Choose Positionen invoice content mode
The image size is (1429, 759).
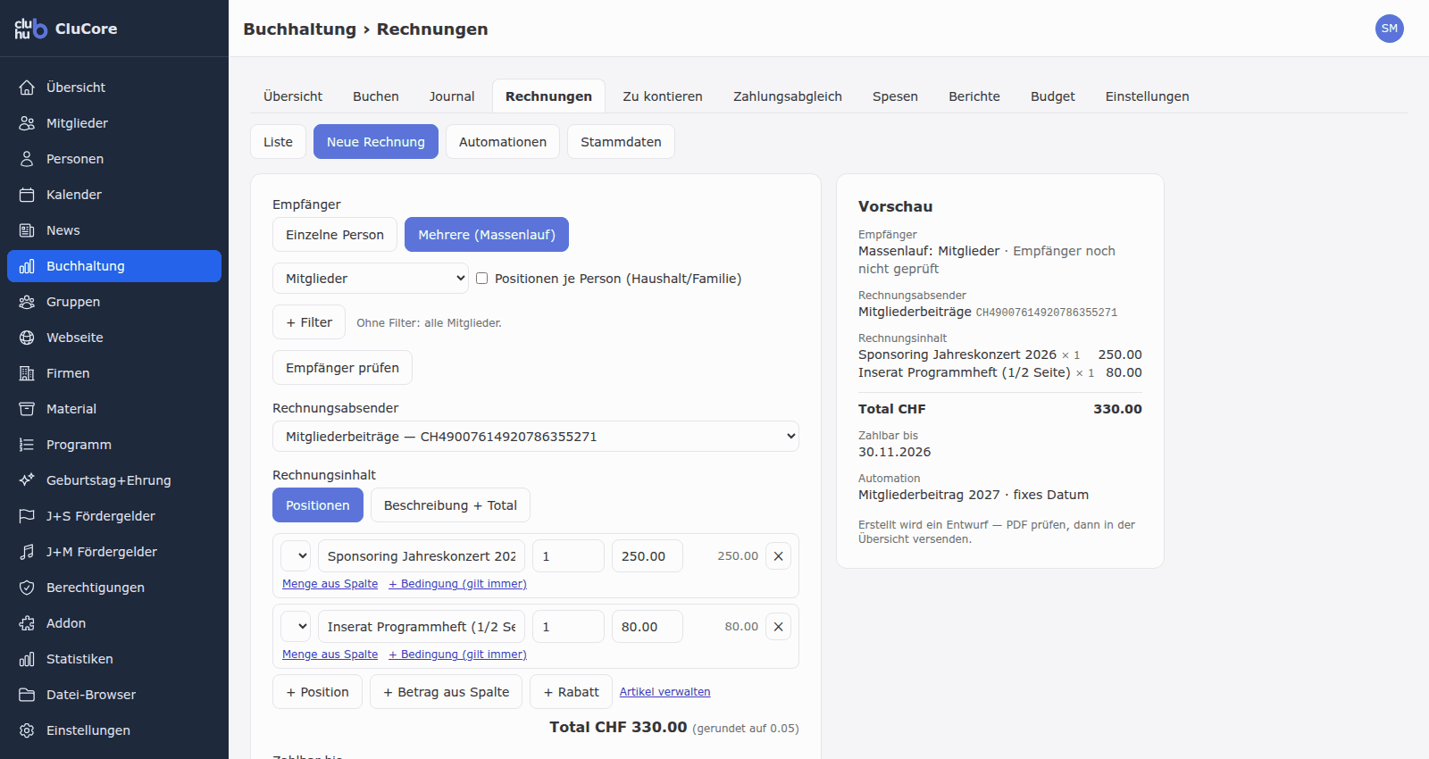[x=318, y=505]
